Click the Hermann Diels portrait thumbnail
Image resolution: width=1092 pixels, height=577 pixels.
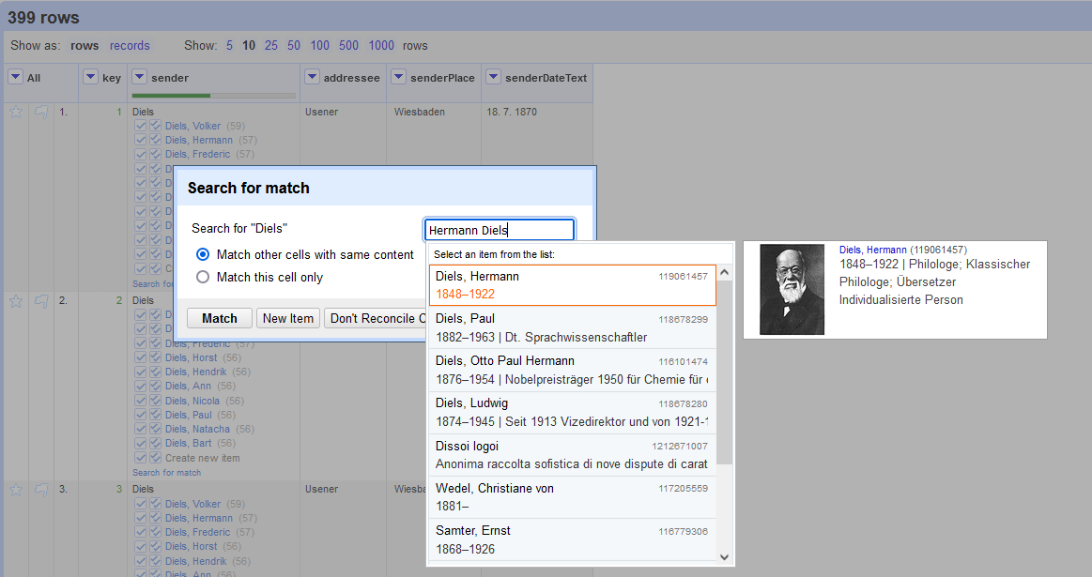tap(792, 289)
